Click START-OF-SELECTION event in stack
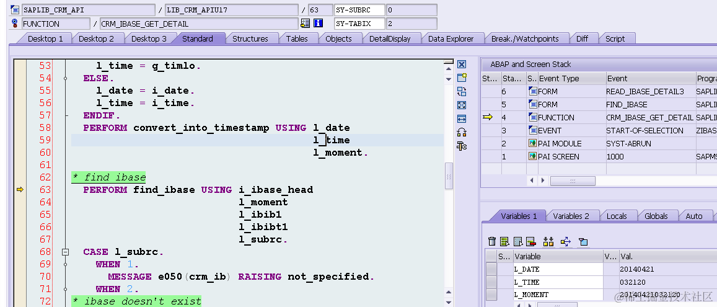 644,130
